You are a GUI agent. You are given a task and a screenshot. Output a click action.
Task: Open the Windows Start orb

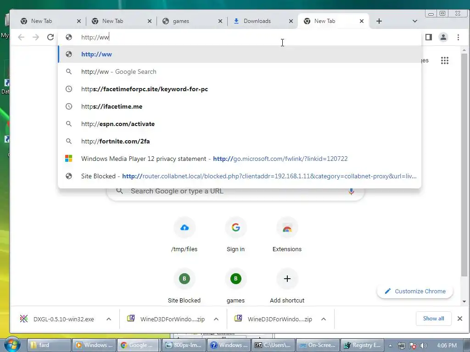click(11, 344)
